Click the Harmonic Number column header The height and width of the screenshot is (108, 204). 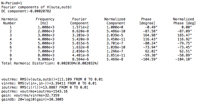tap(10, 21)
